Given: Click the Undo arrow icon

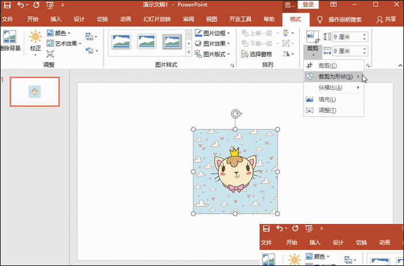Looking at the screenshot, I should tap(21, 5).
